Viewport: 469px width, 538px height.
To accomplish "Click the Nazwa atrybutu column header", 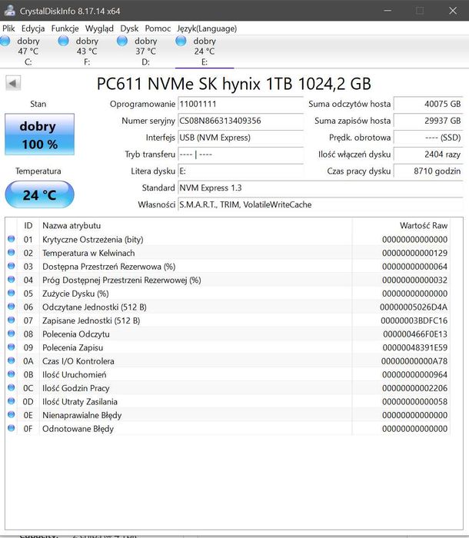I will pos(196,225).
